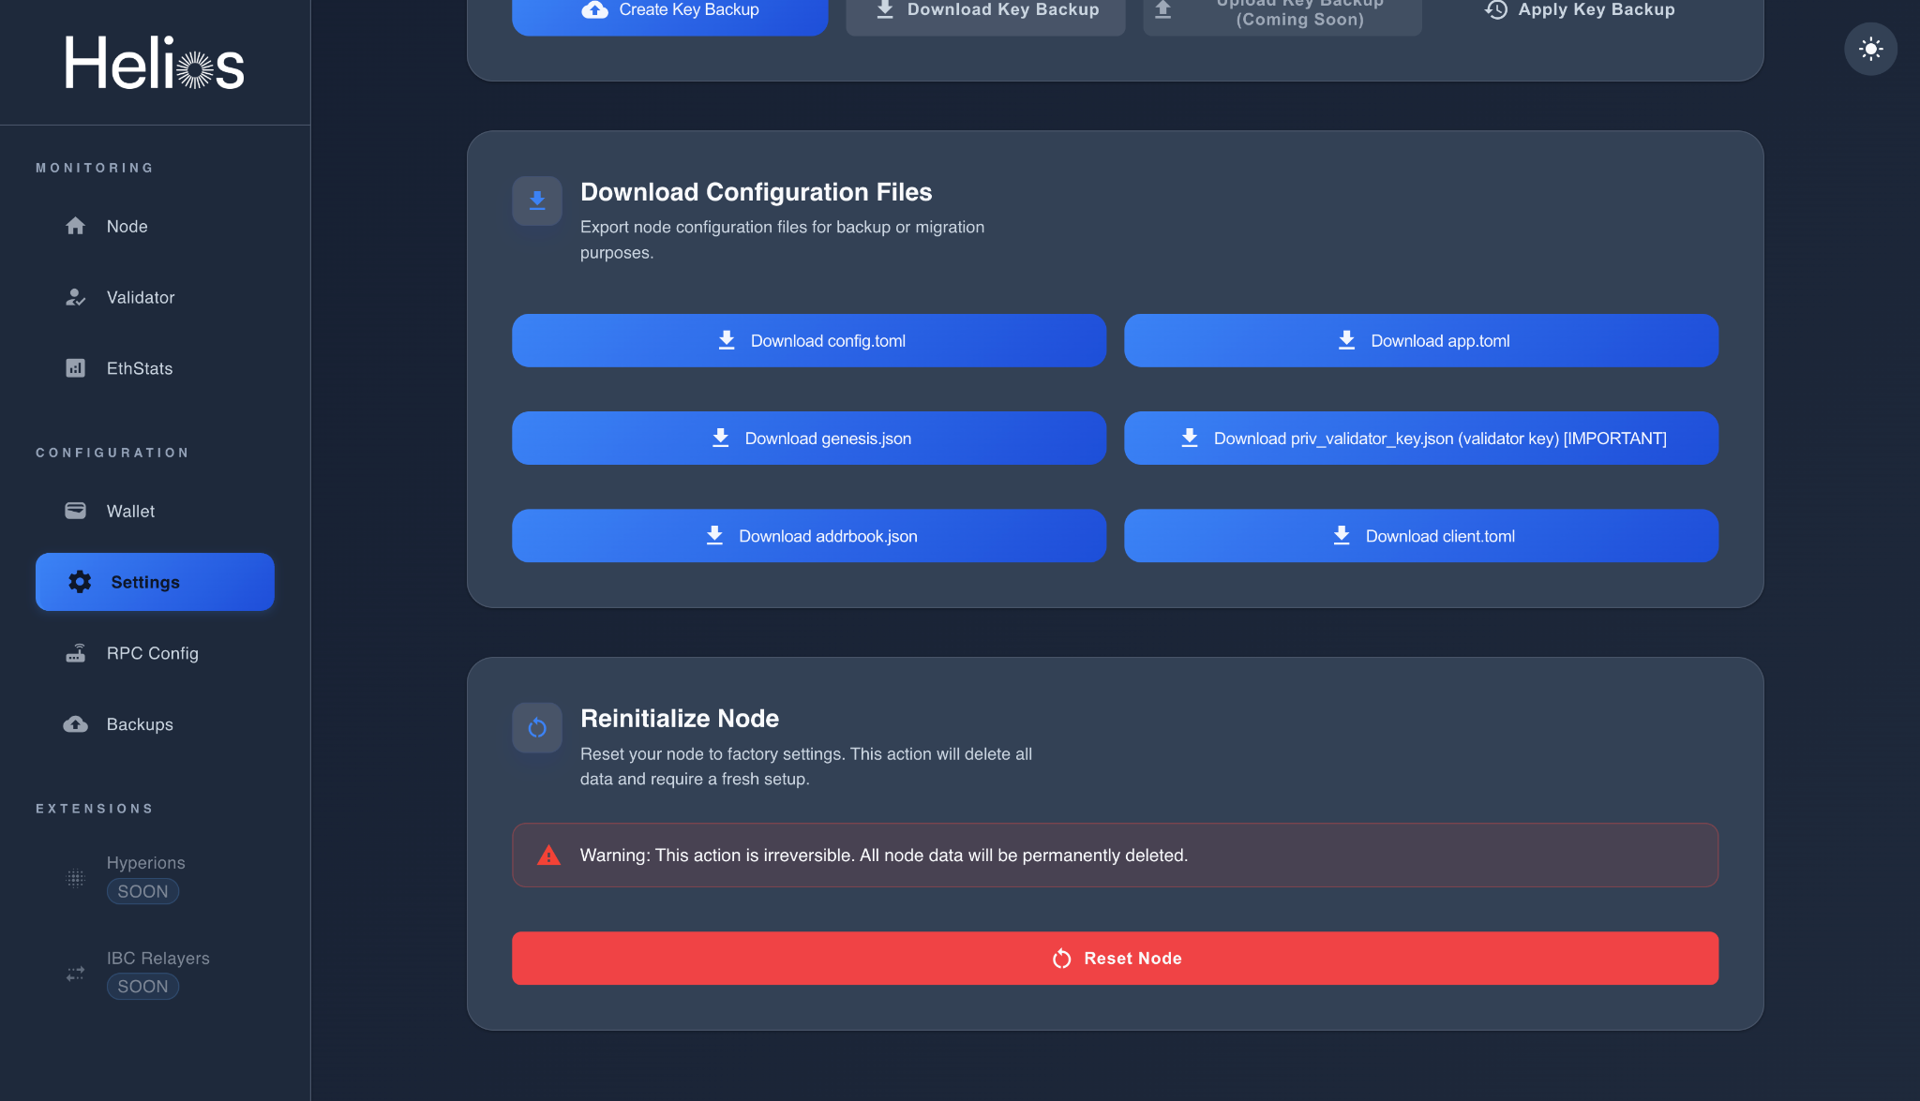Open EthStats via its chart icon
The height and width of the screenshot is (1101, 1920).
[75, 368]
